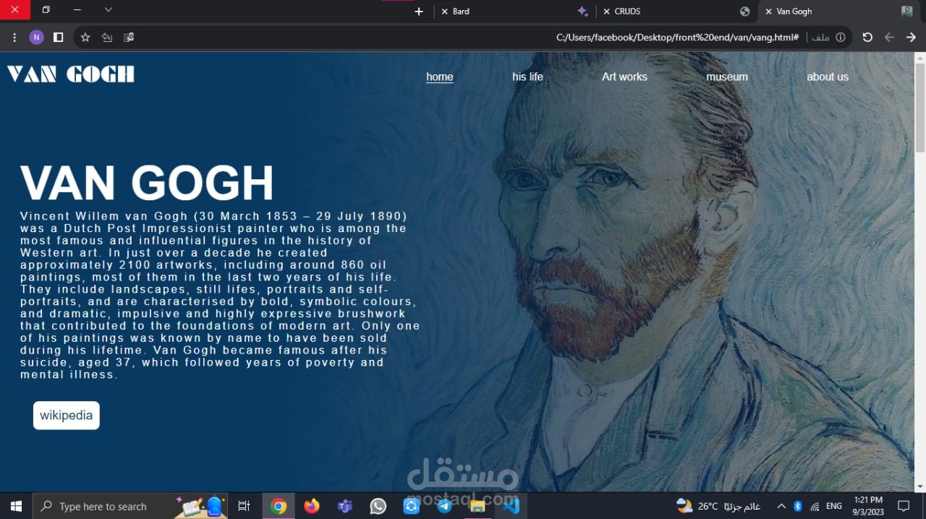Switch to the CRUDS tab
The image size is (926, 519).
tap(676, 12)
